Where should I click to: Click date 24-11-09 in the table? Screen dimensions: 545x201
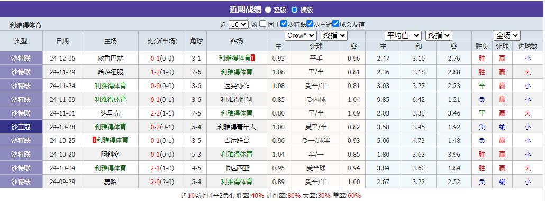pos(62,100)
